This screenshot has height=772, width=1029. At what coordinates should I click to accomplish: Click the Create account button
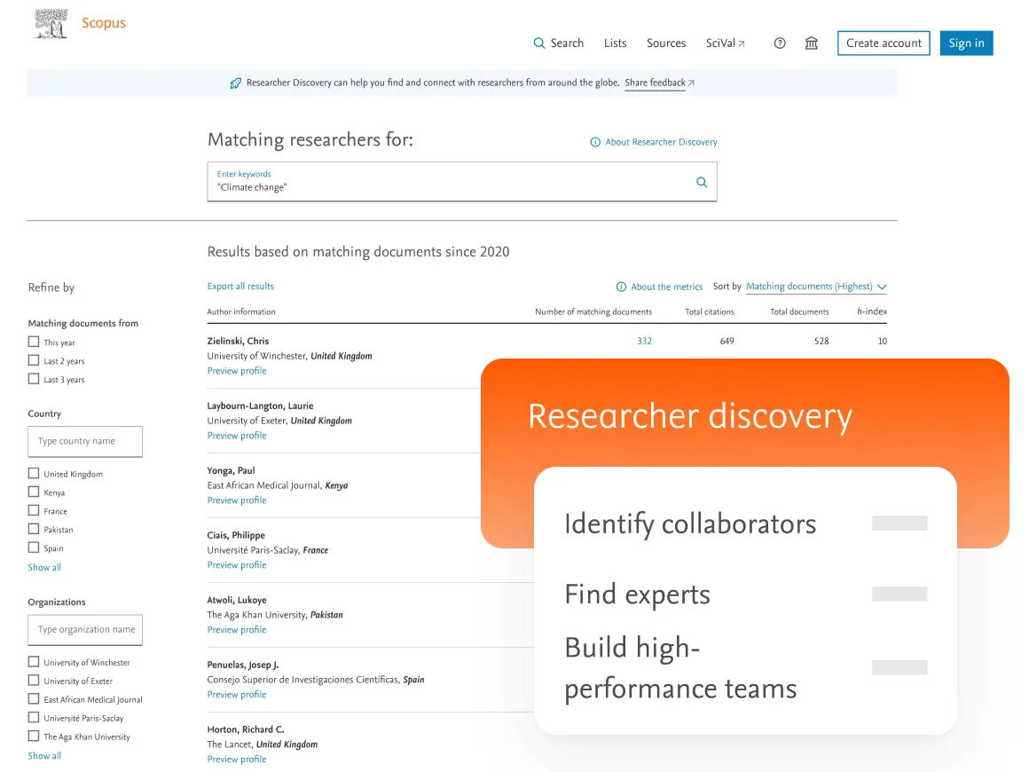pos(883,43)
